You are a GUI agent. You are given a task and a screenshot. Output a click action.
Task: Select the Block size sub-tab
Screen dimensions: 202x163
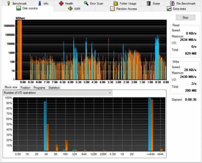(x=11, y=88)
